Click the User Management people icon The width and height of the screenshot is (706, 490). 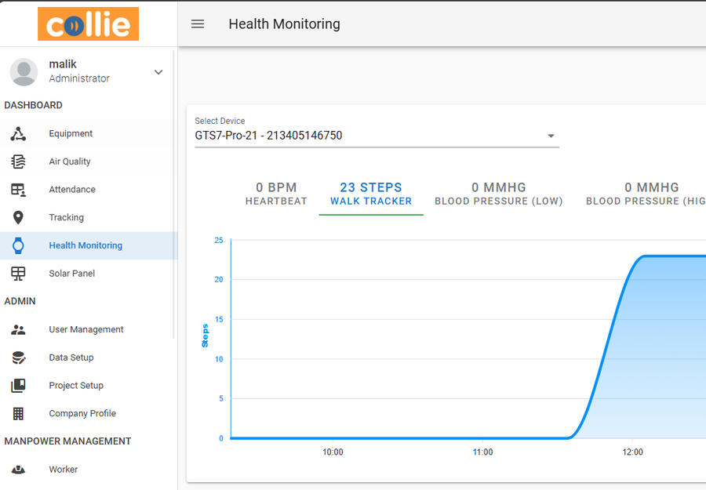[18, 329]
